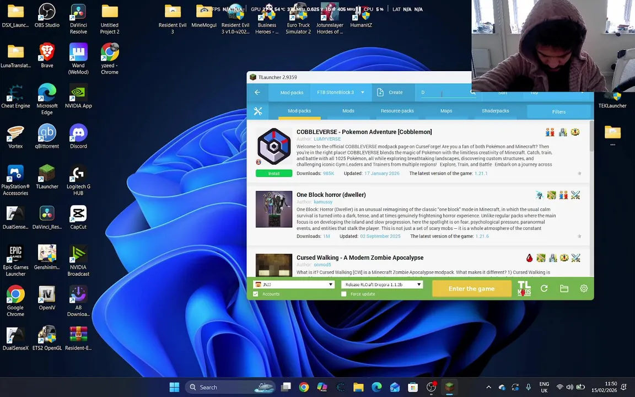
Task: Open the Shaderpacks tab
Action: pyautogui.click(x=496, y=111)
